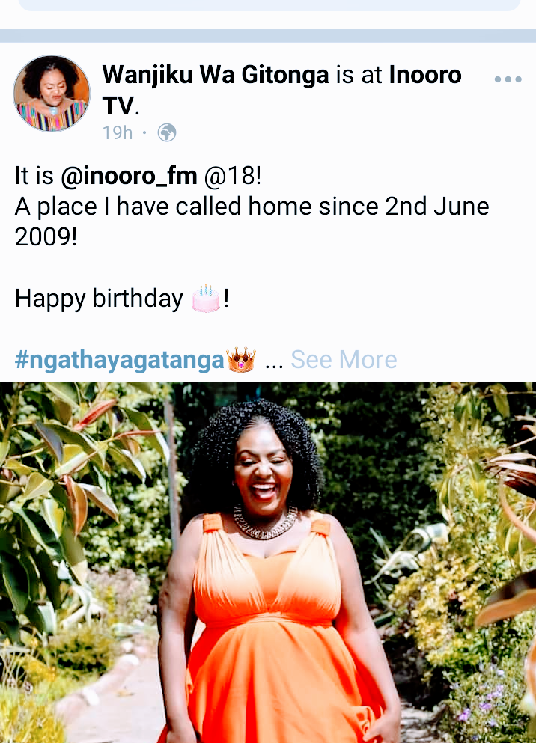Tap the crown emoji after the hashtag
The image size is (536, 743).
click(241, 360)
